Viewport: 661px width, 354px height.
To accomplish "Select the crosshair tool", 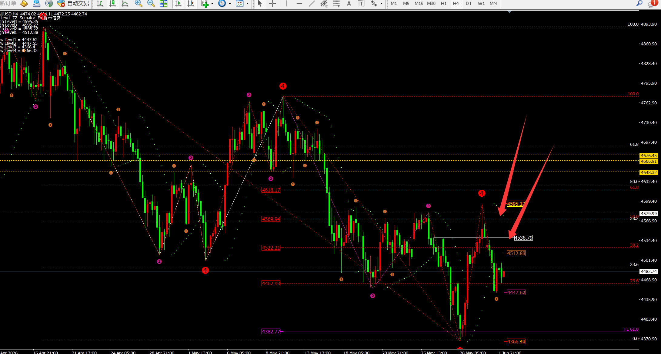I will (272, 4).
